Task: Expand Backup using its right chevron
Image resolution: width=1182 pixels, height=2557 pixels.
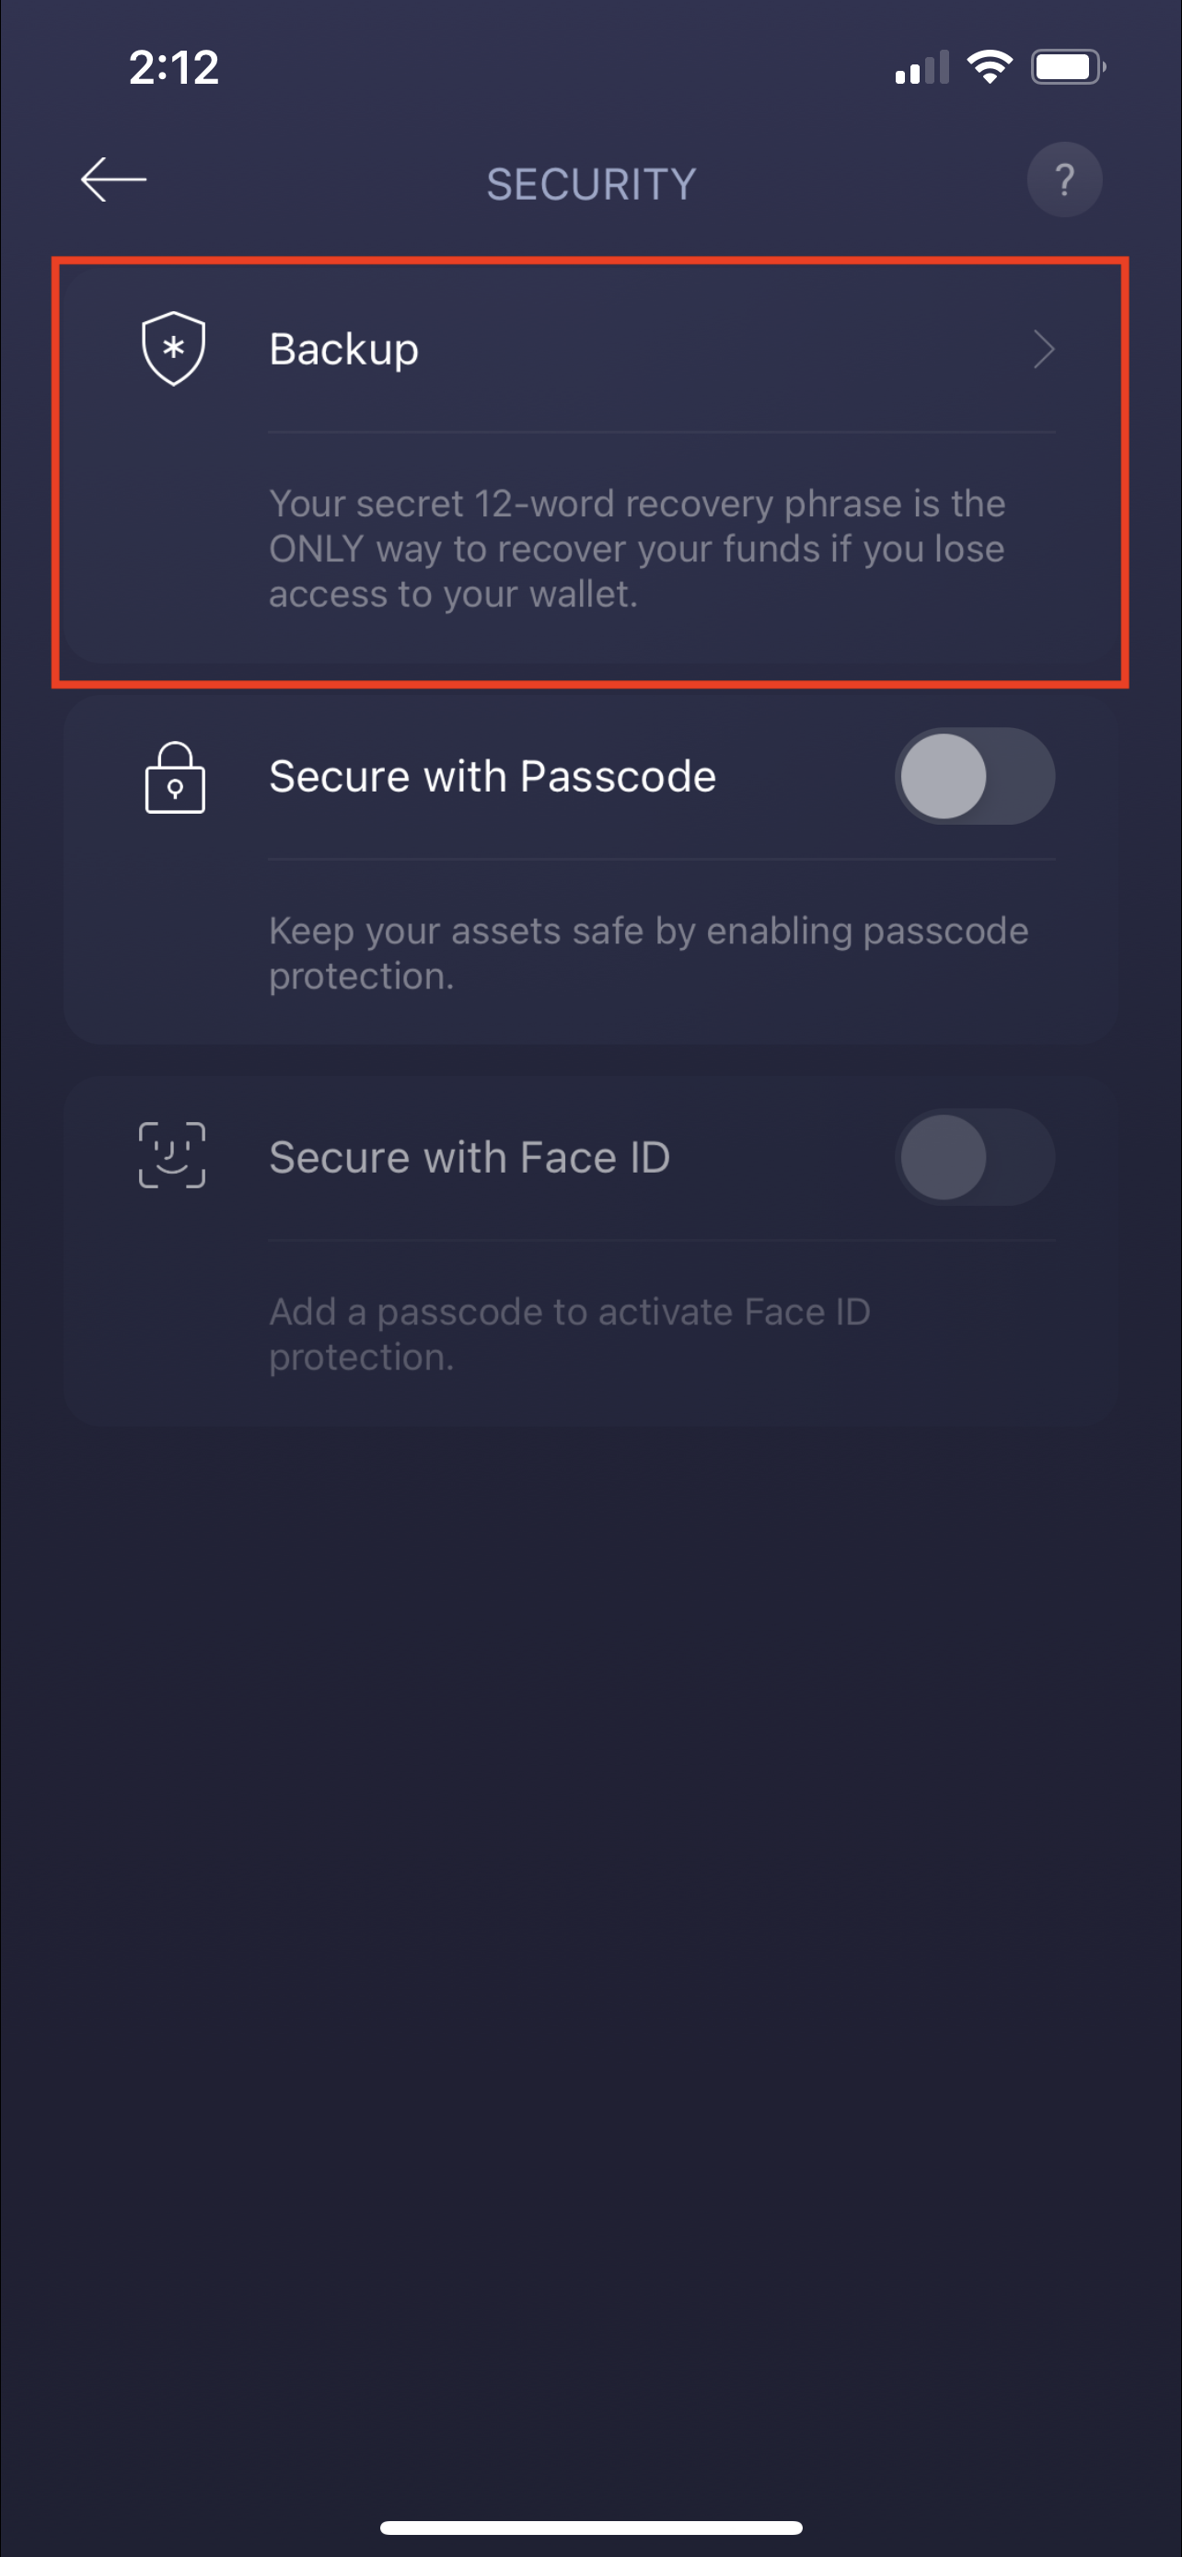Action: tap(1043, 350)
